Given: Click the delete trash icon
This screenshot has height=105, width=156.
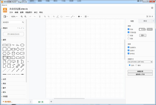Looking at the screenshot, I should (40, 17).
